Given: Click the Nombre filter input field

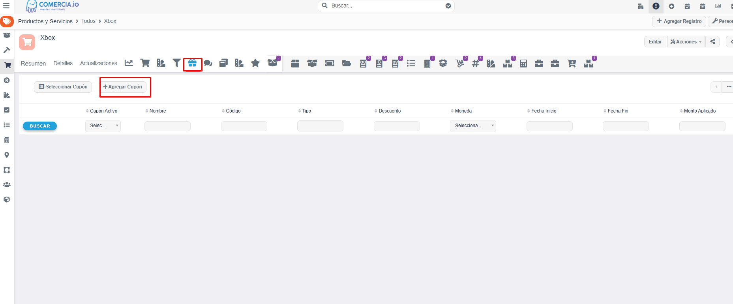Looking at the screenshot, I should click(167, 126).
